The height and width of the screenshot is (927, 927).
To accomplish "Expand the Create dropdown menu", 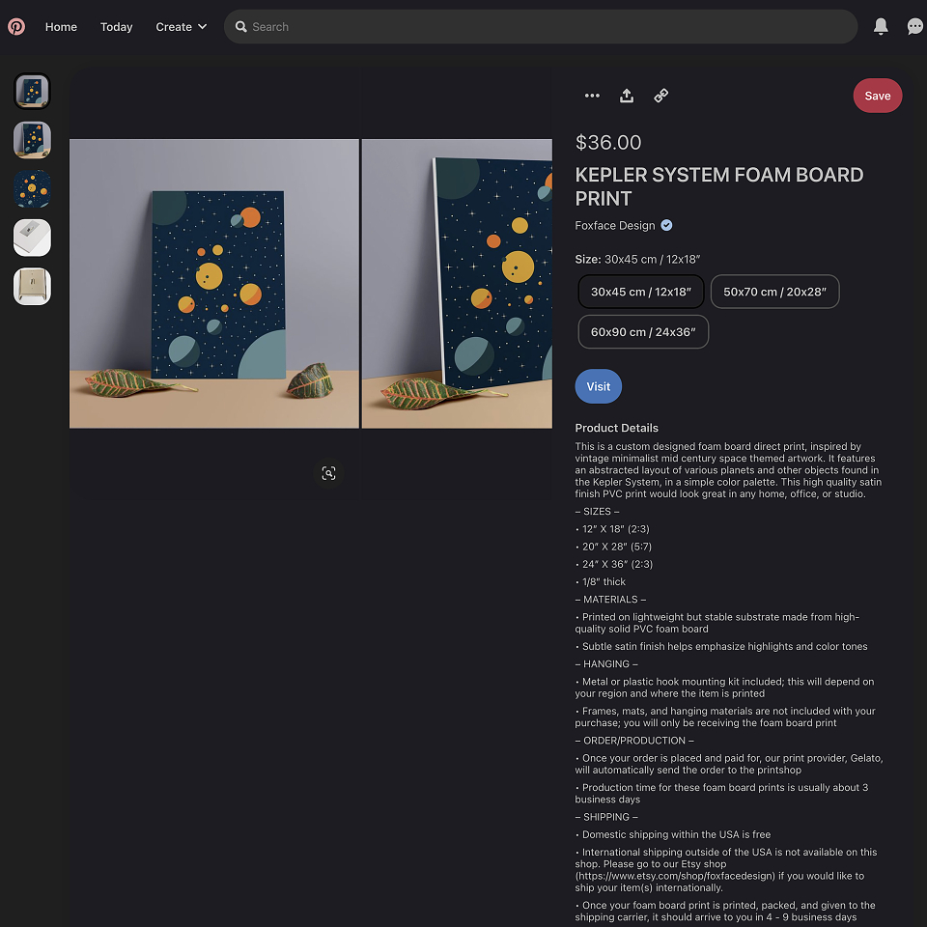I will 181,27.
